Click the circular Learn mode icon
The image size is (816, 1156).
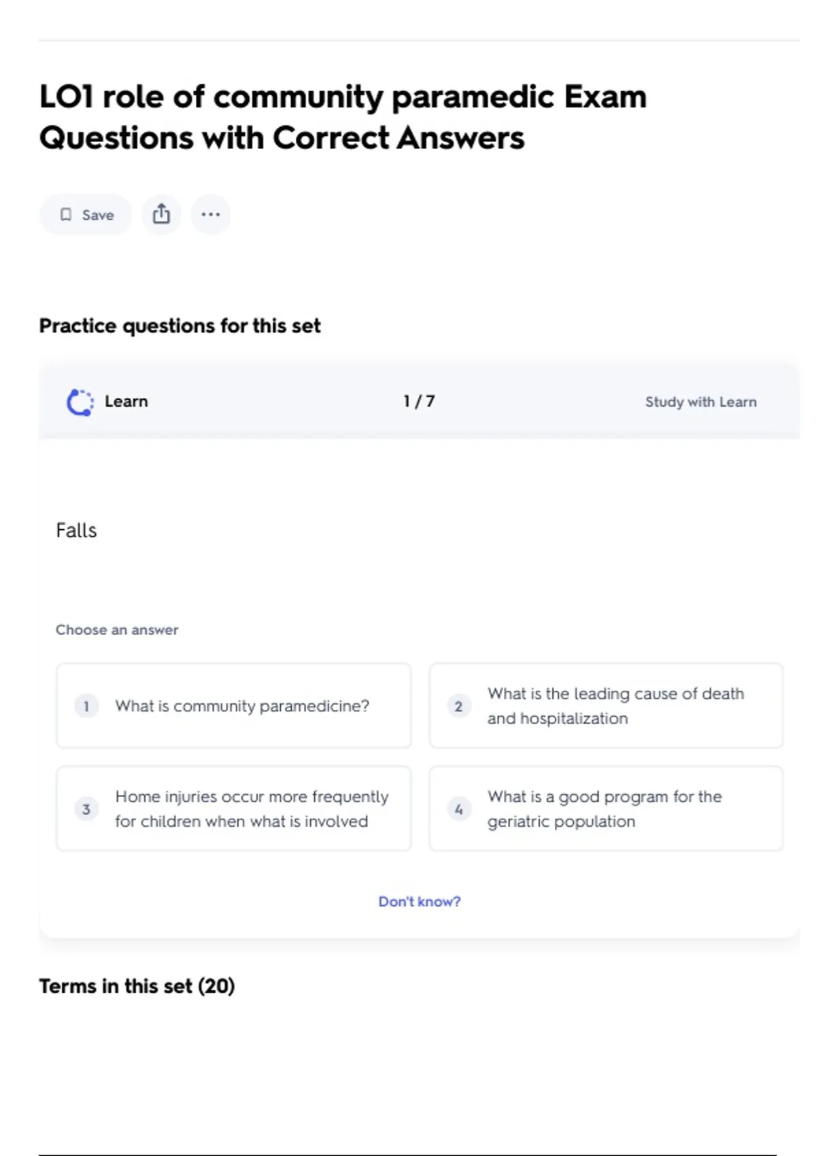point(80,402)
